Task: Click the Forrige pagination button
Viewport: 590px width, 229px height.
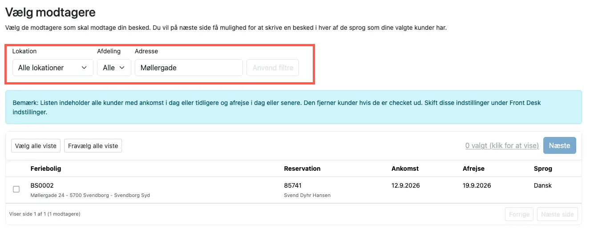Action: tap(519, 214)
